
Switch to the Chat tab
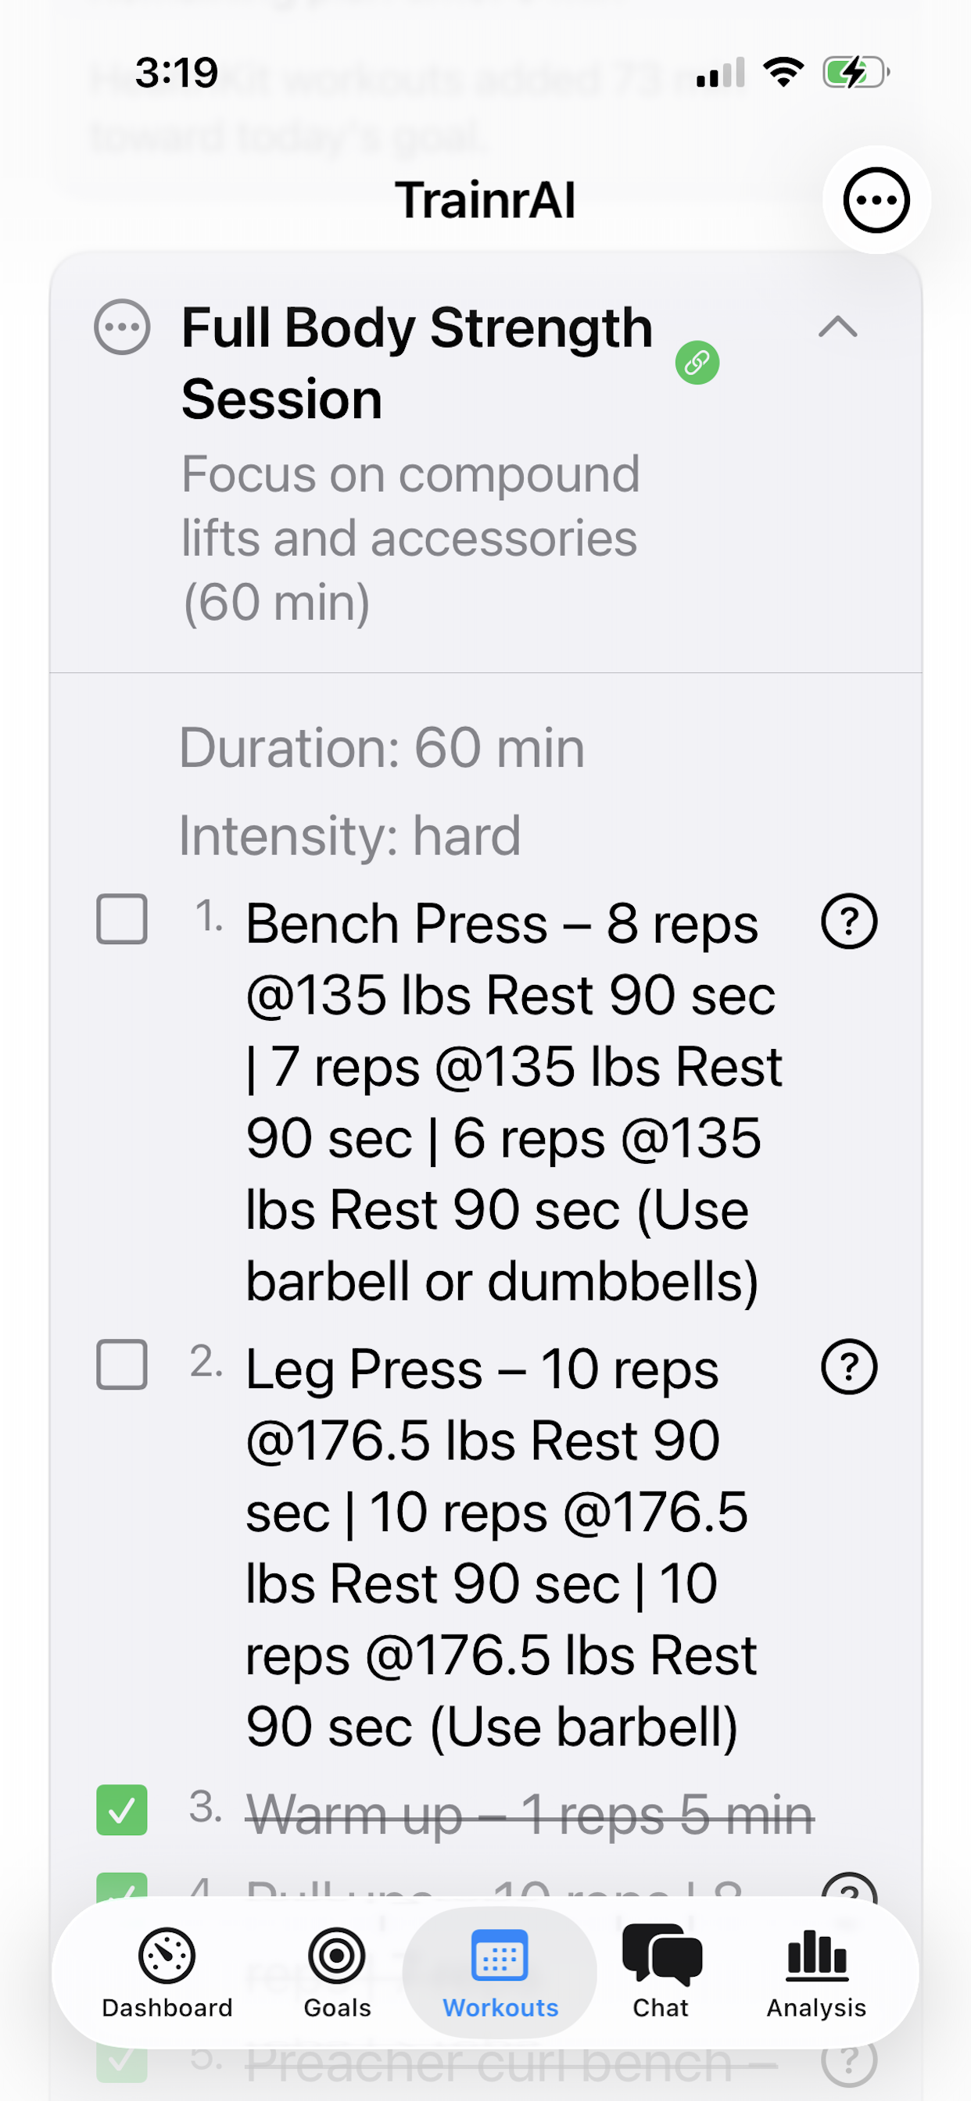661,1972
